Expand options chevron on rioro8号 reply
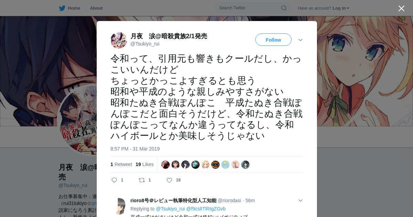This screenshot has width=413, height=217. pos(300,200)
